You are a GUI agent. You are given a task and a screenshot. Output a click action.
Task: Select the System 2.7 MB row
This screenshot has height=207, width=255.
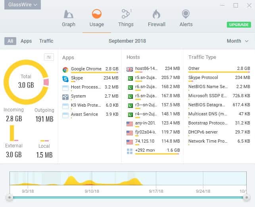[90, 97]
